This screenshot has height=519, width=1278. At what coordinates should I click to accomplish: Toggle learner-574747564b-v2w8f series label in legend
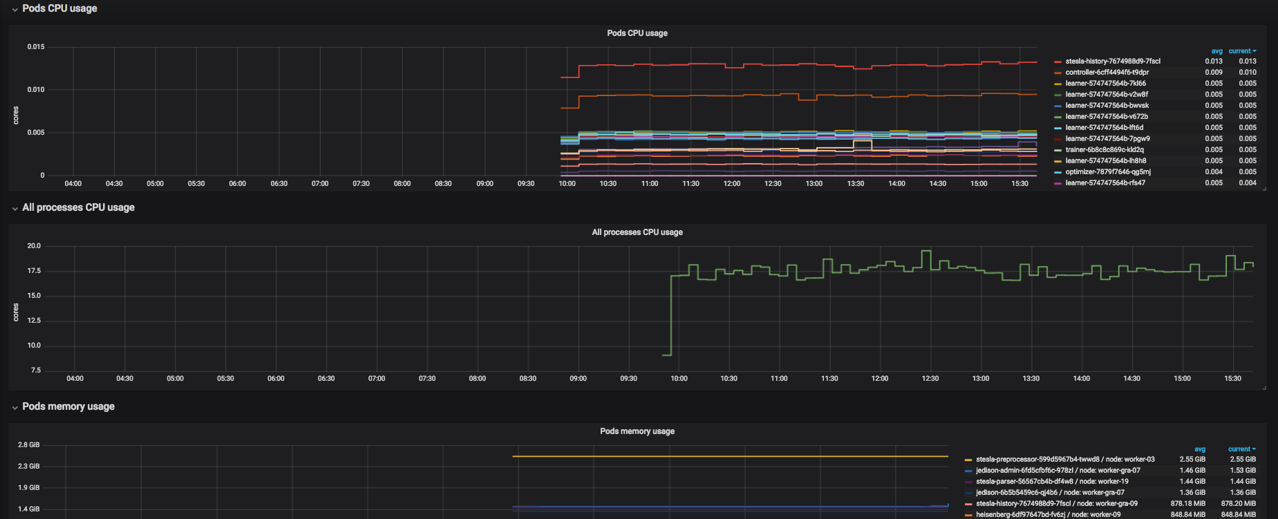pos(1107,95)
